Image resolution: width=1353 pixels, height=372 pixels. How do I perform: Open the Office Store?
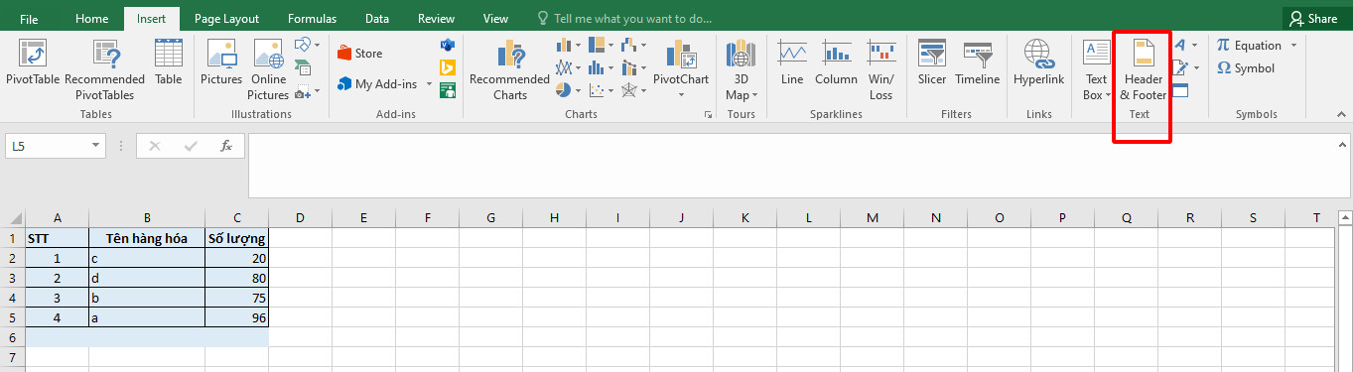click(360, 54)
